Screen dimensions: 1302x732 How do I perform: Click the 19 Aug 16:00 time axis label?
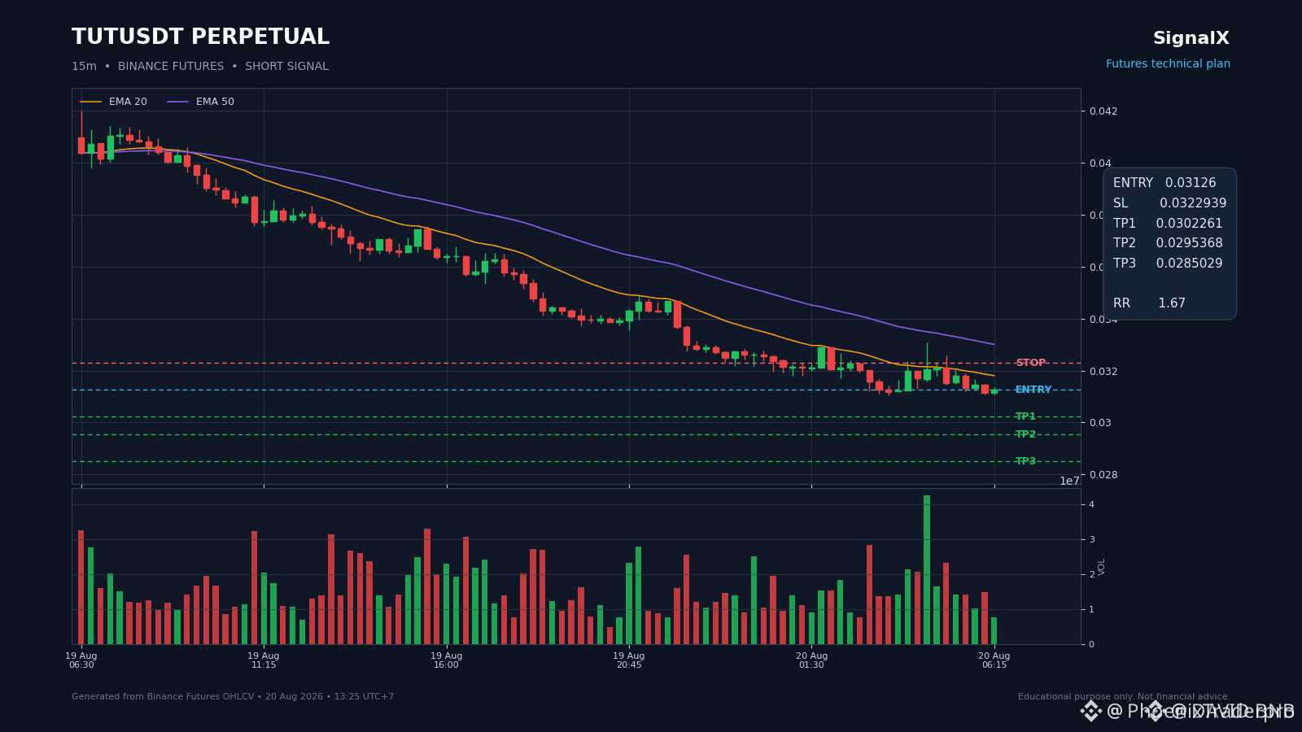pyautogui.click(x=446, y=660)
